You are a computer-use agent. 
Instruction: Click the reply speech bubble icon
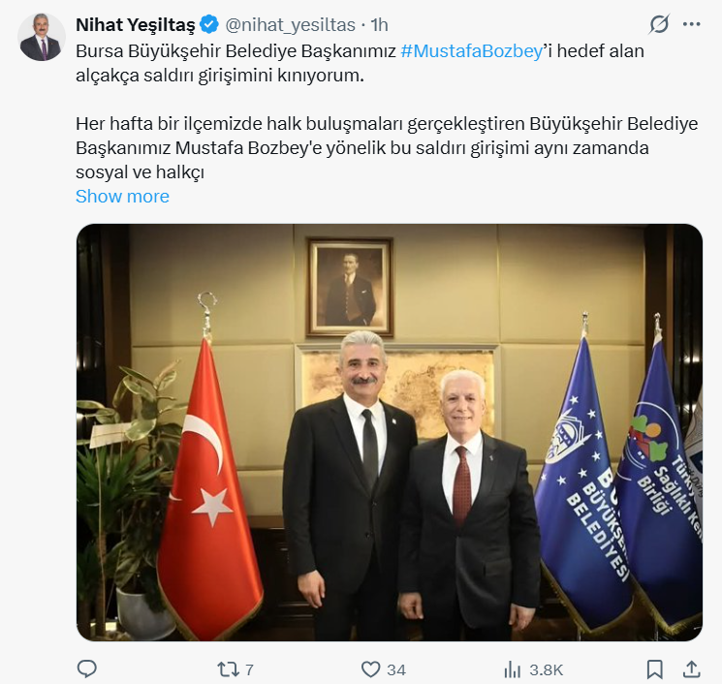[x=86, y=668]
